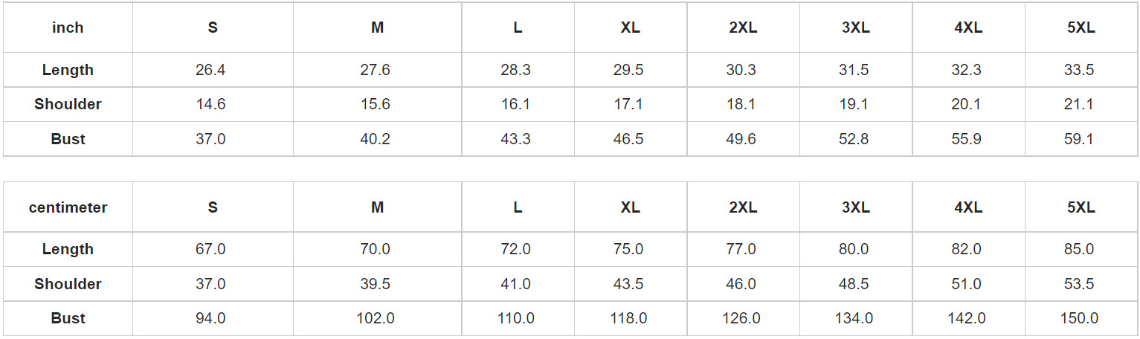Select the 150.0 bust measurement cell

(1078, 319)
